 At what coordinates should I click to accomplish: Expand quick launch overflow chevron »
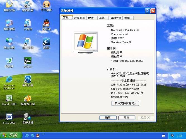44,134
